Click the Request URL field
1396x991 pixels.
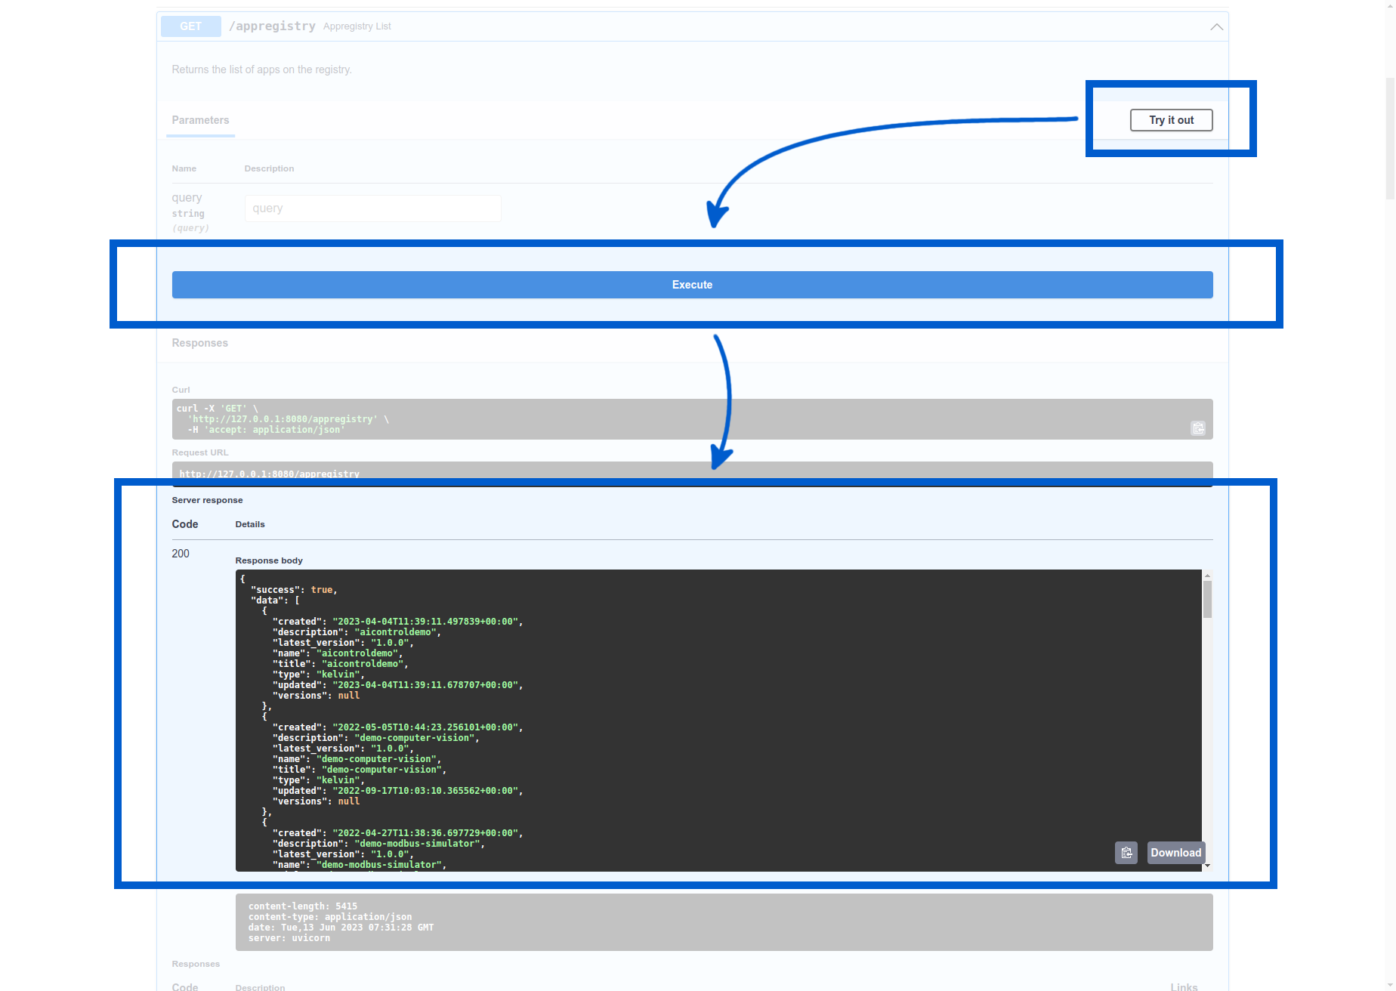tap(691, 474)
